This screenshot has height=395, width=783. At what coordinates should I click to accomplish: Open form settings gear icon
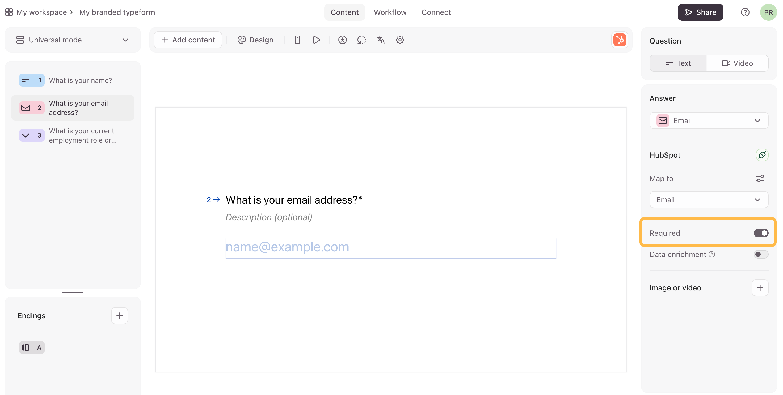[400, 40]
